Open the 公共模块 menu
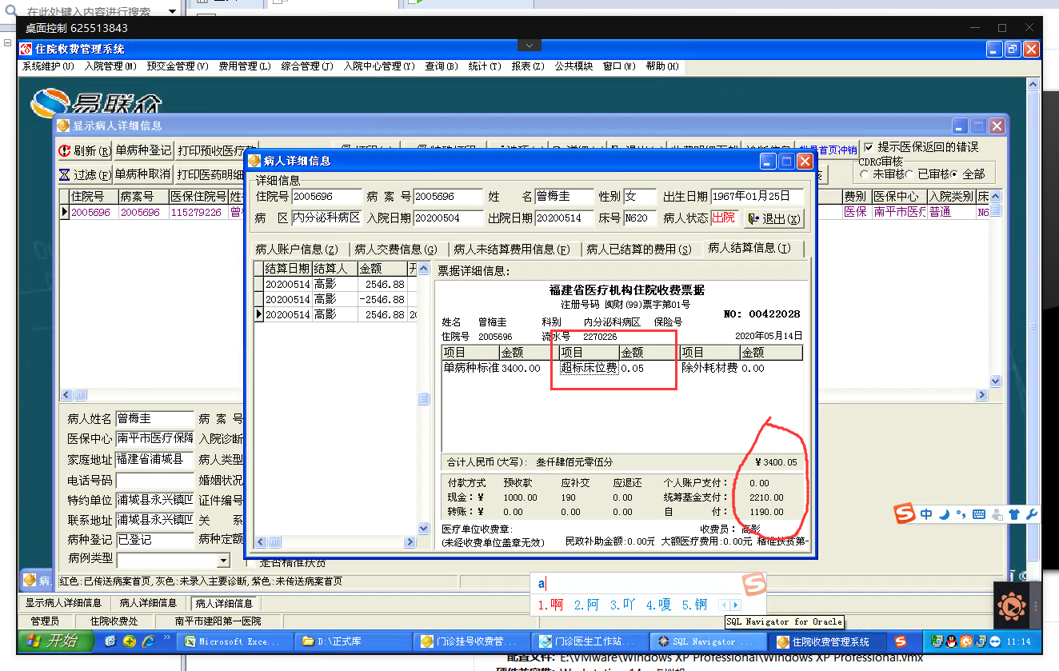This screenshot has width=1059, height=671. pyautogui.click(x=574, y=66)
